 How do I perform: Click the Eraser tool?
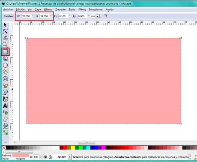[6, 119]
